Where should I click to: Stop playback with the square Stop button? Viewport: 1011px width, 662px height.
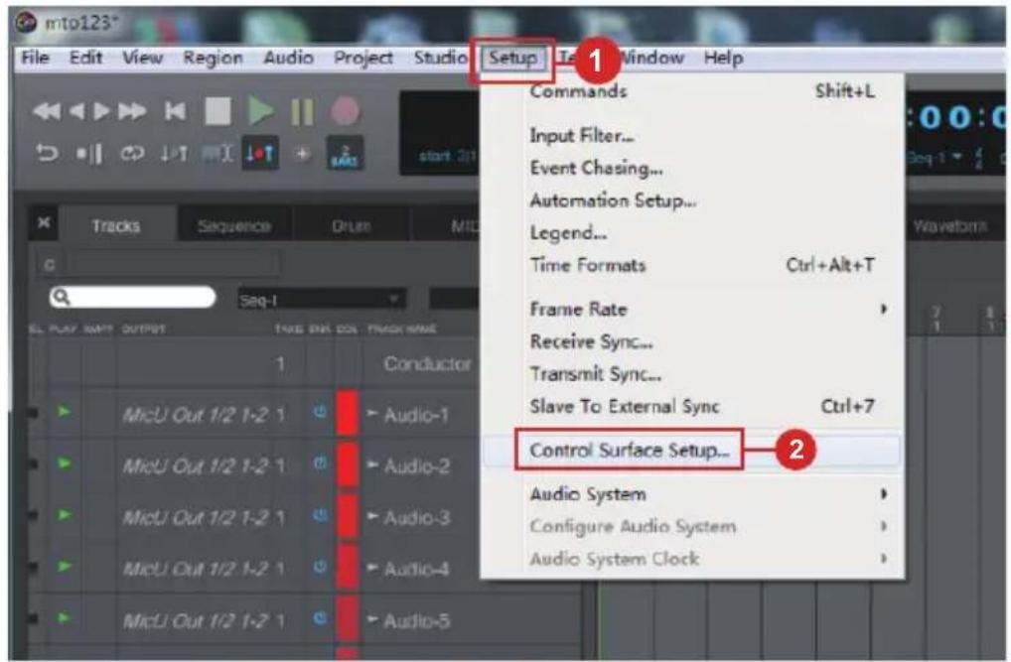point(217,111)
